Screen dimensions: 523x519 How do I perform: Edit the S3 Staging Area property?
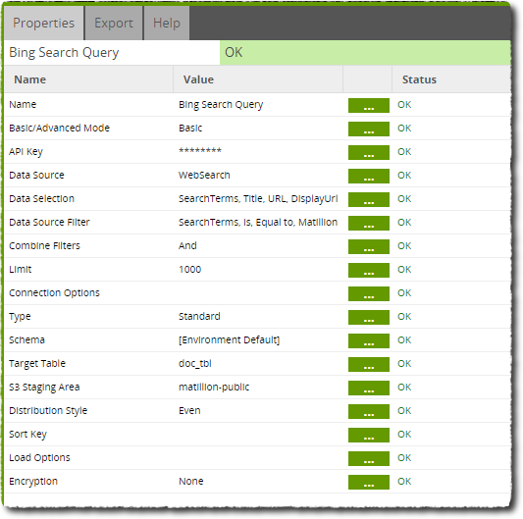tap(369, 388)
